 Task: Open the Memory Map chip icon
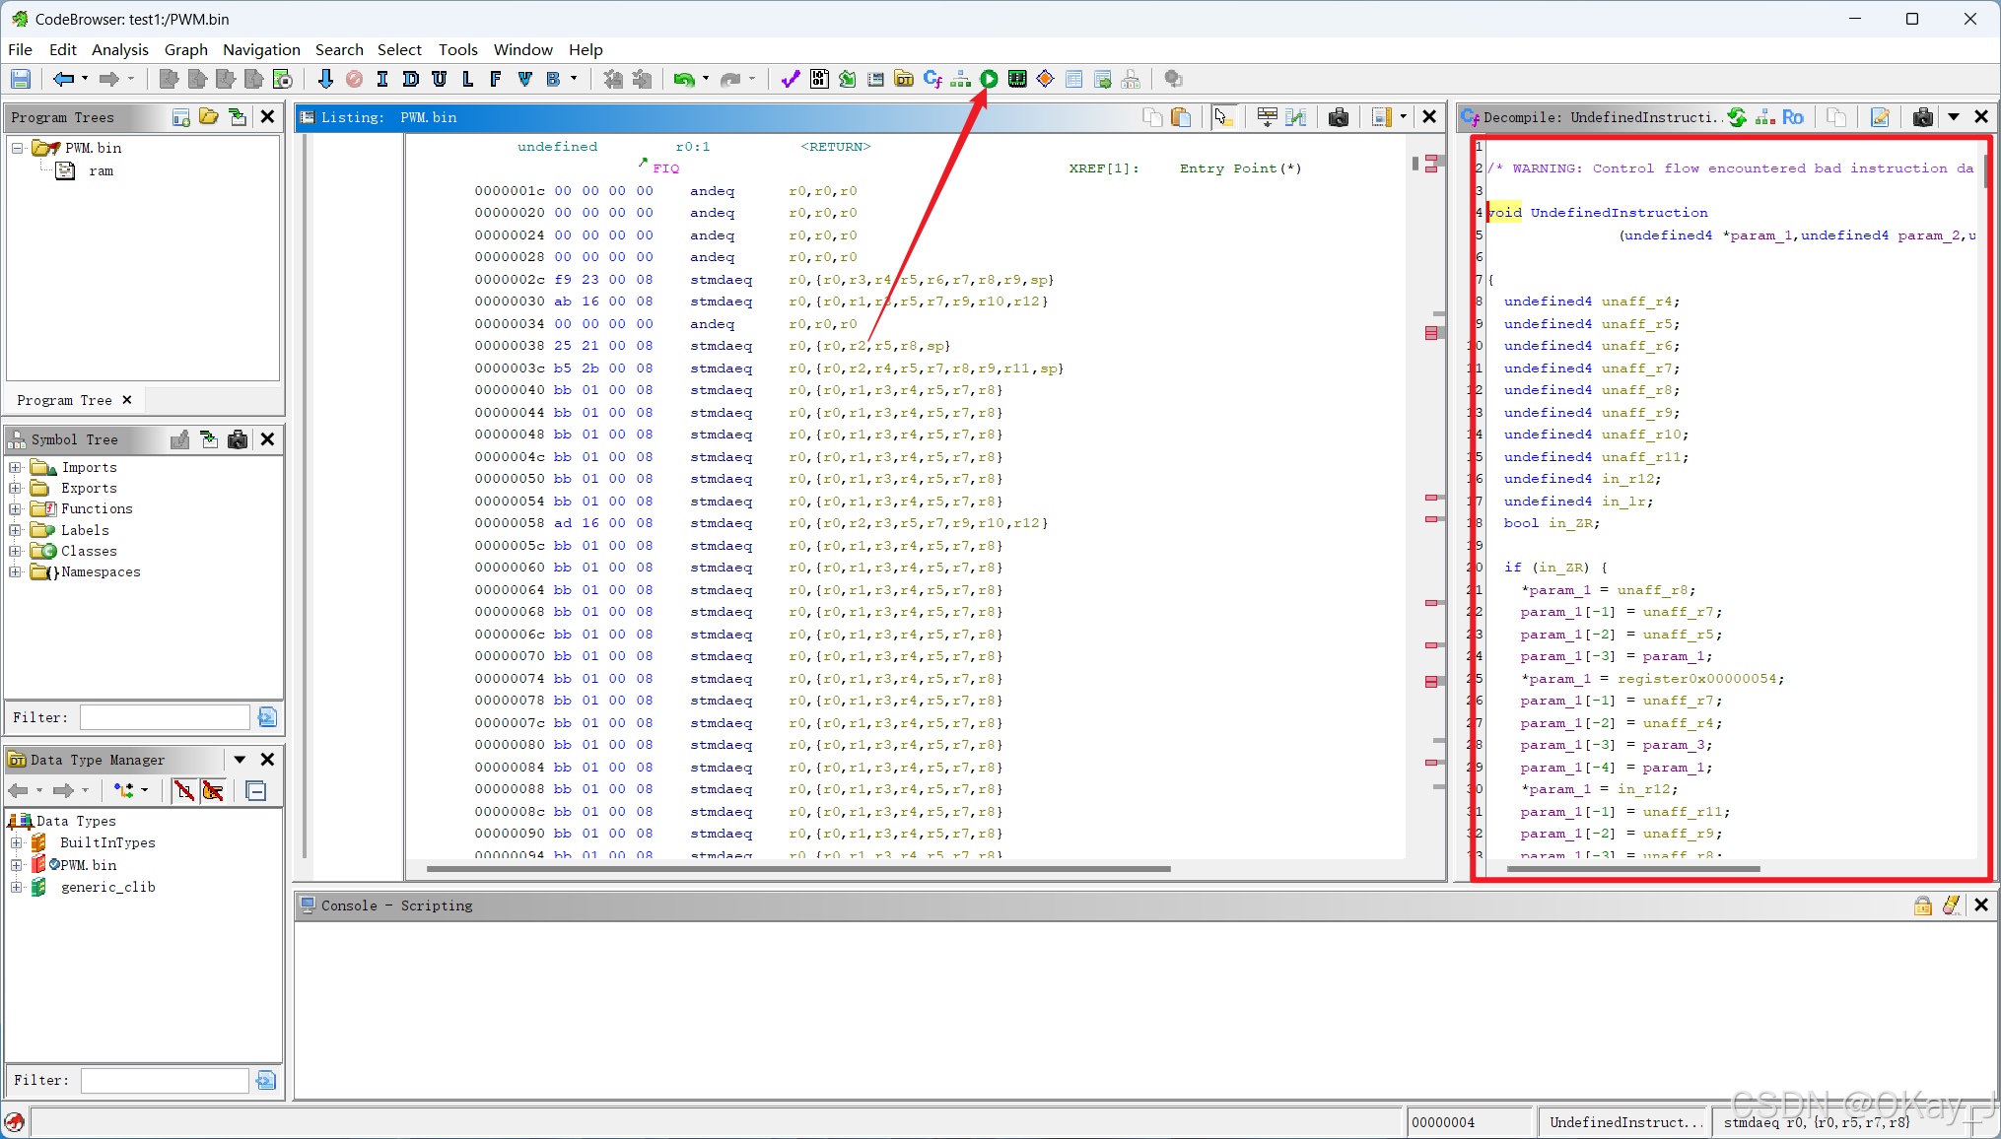click(x=1017, y=79)
